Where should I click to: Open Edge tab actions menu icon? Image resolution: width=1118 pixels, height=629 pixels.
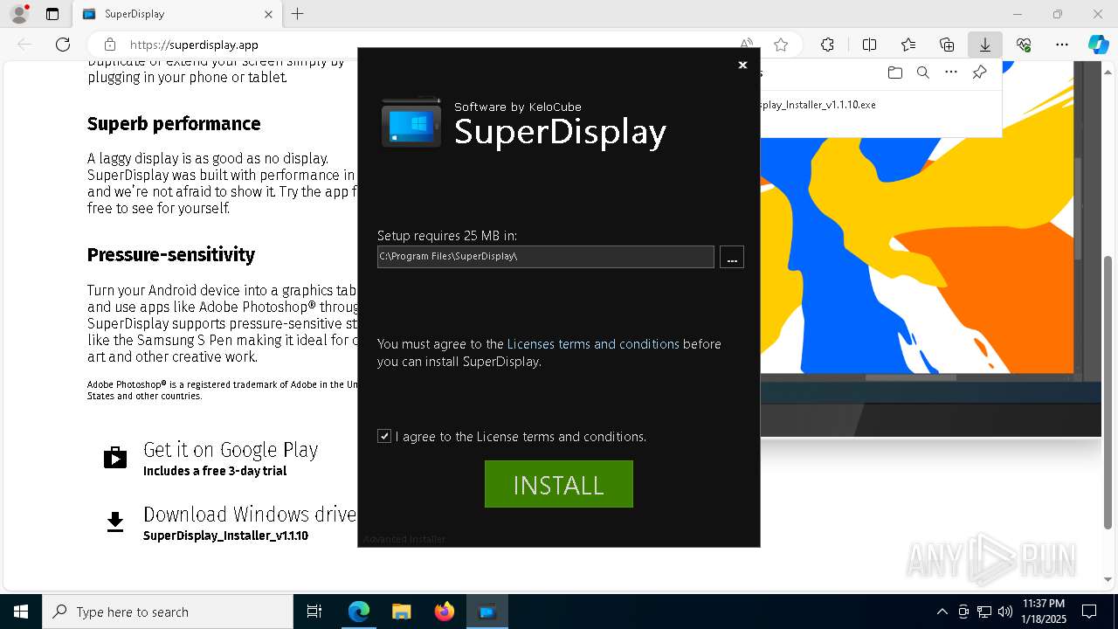tap(52, 14)
